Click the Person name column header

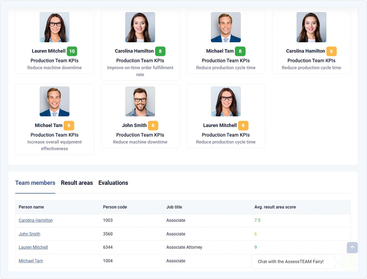click(x=31, y=207)
